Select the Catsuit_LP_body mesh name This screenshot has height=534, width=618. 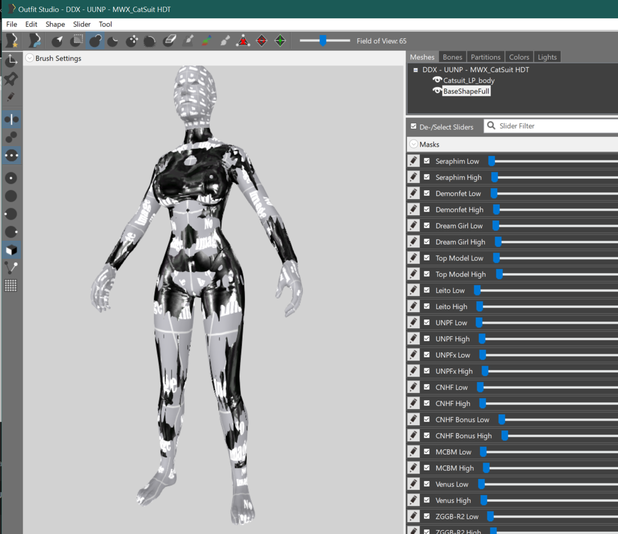click(x=469, y=80)
